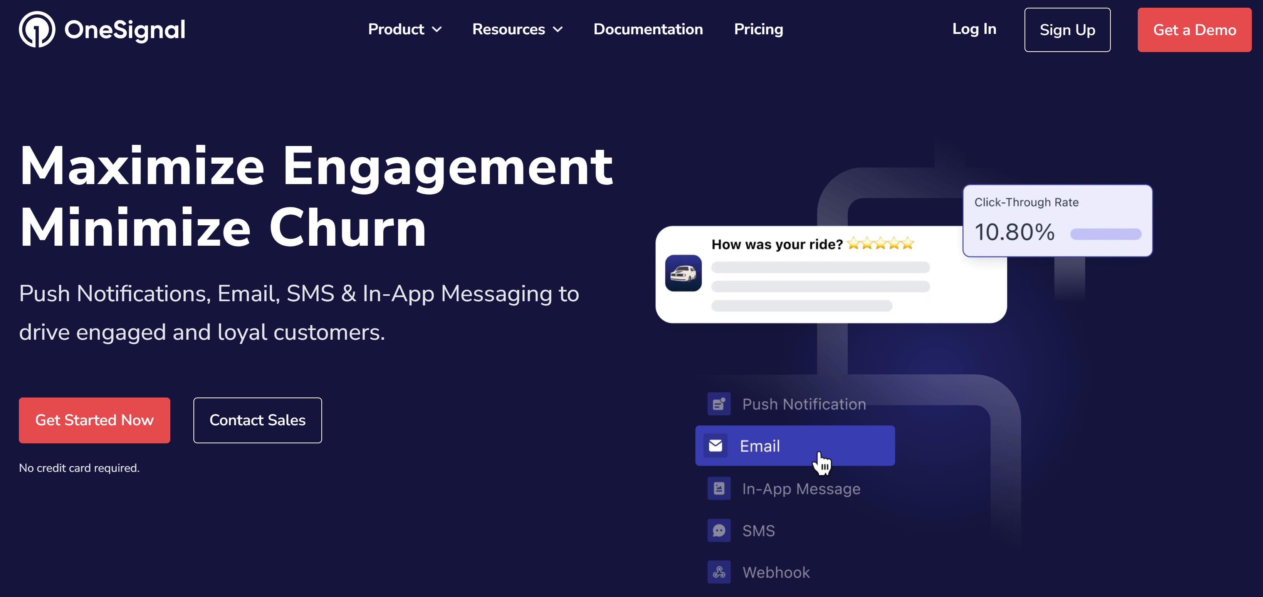Click the 'Minimize Churn' headline
The height and width of the screenshot is (597, 1263).
tap(223, 227)
